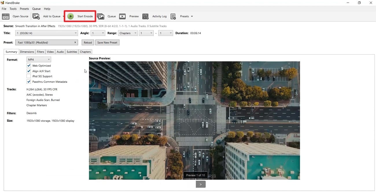Viewport: 376px width, 193px height.
Task: Toggle the Web Optimized checkbox
Action: (x=29, y=66)
